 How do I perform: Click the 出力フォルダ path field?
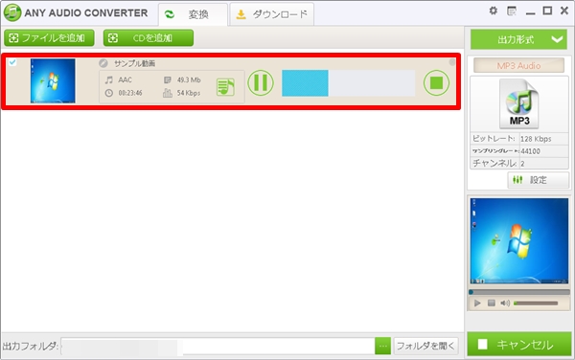[x=218, y=346]
